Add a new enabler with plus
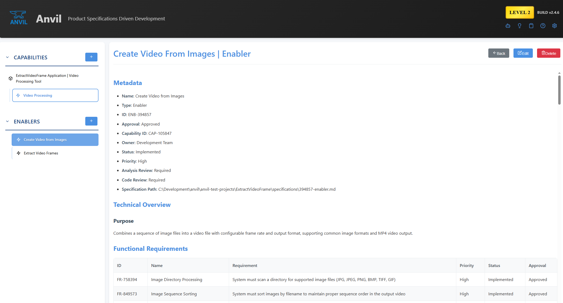 point(91,121)
